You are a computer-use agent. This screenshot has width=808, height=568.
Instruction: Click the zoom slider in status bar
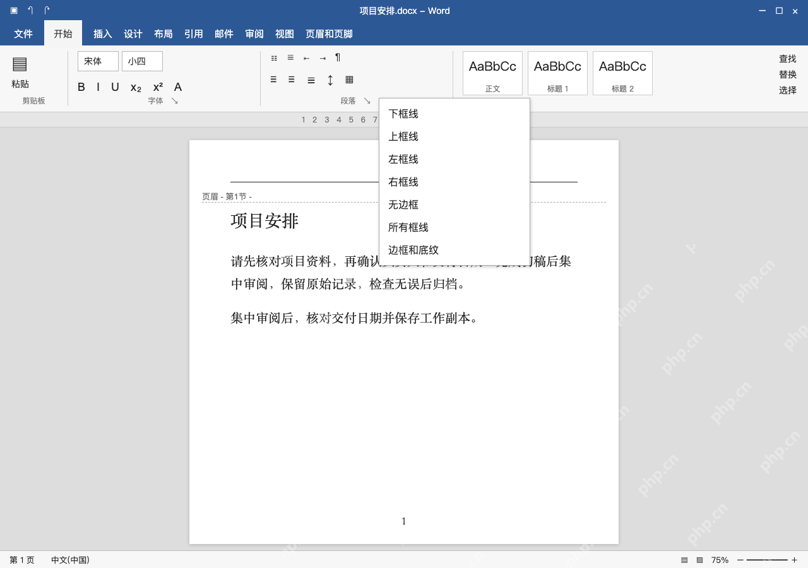pos(767,560)
